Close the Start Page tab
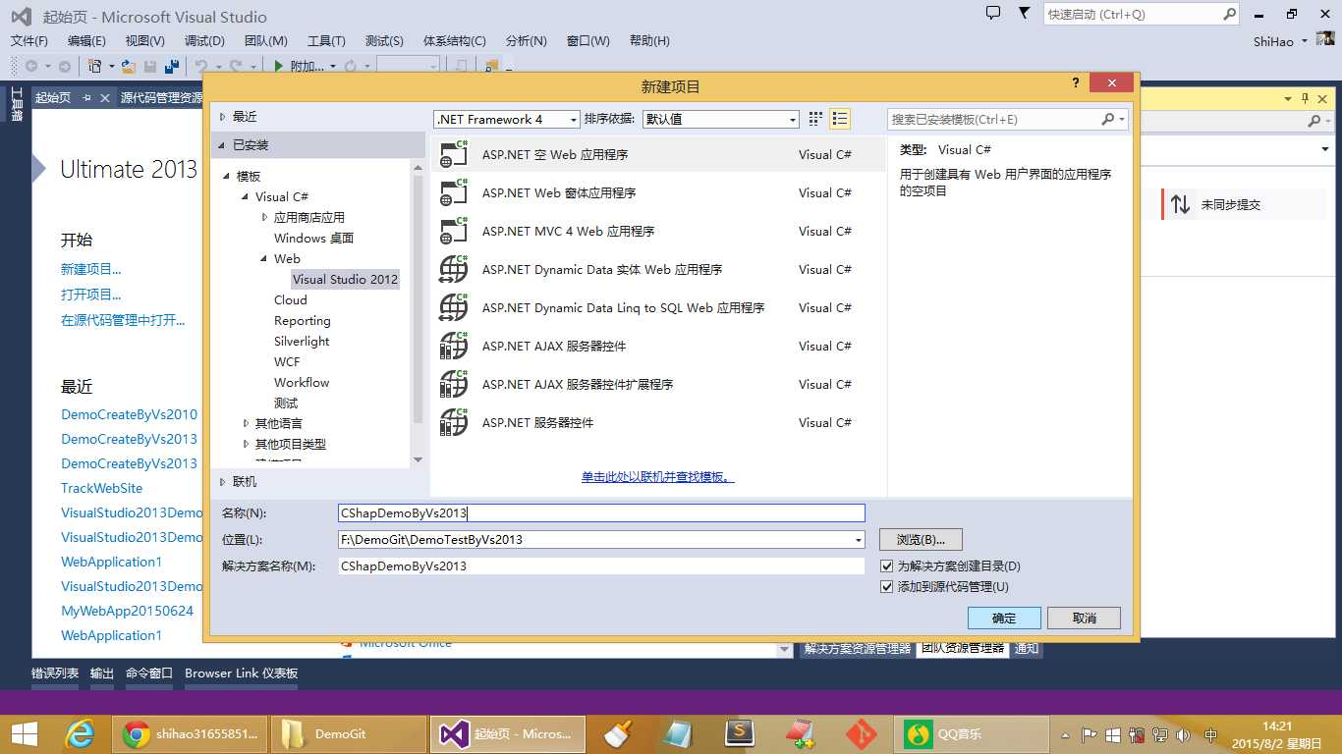The height and width of the screenshot is (754, 1342). [104, 98]
